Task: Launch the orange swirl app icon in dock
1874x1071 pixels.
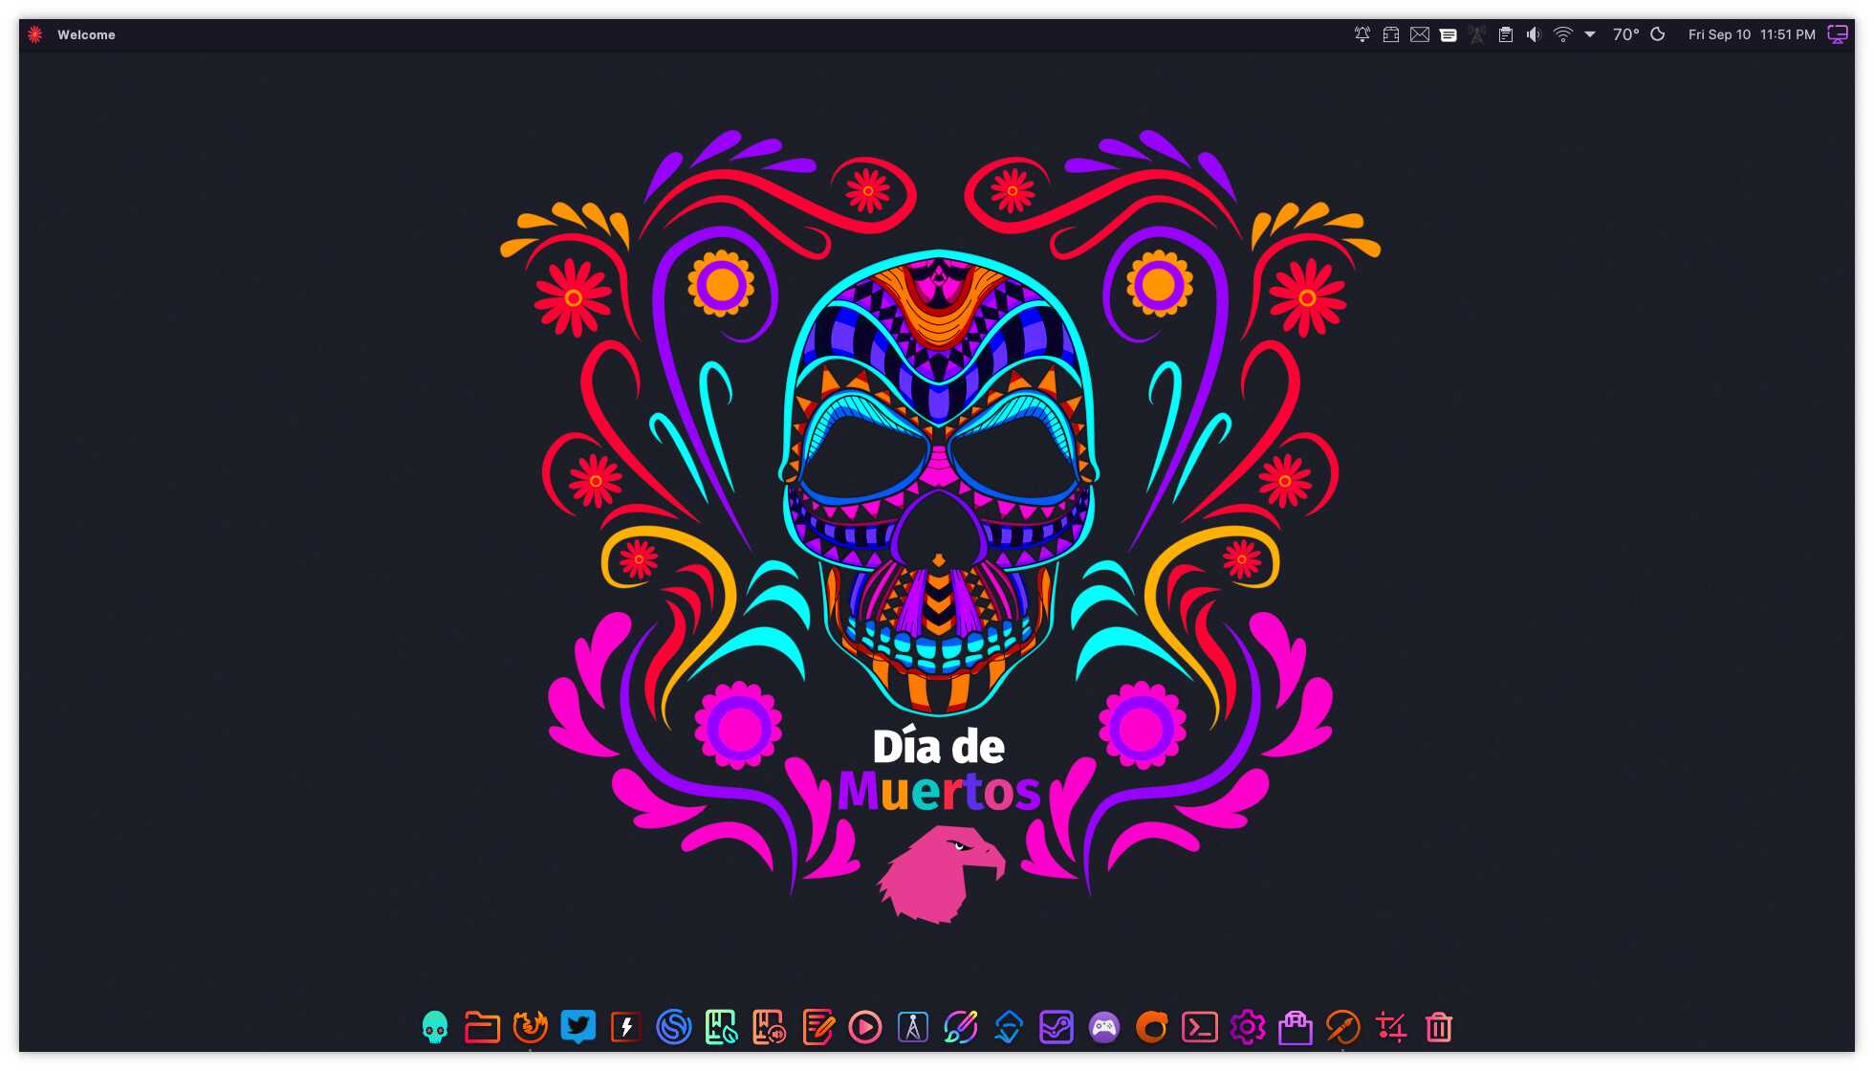Action: click(x=1152, y=1027)
